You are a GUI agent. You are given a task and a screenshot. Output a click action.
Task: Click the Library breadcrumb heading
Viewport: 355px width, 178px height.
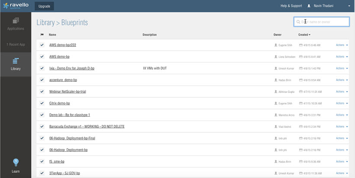tap(45, 22)
